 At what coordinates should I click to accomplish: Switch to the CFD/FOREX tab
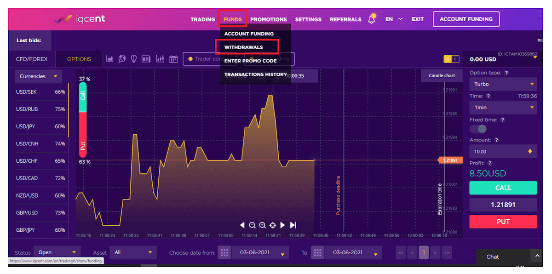point(32,59)
